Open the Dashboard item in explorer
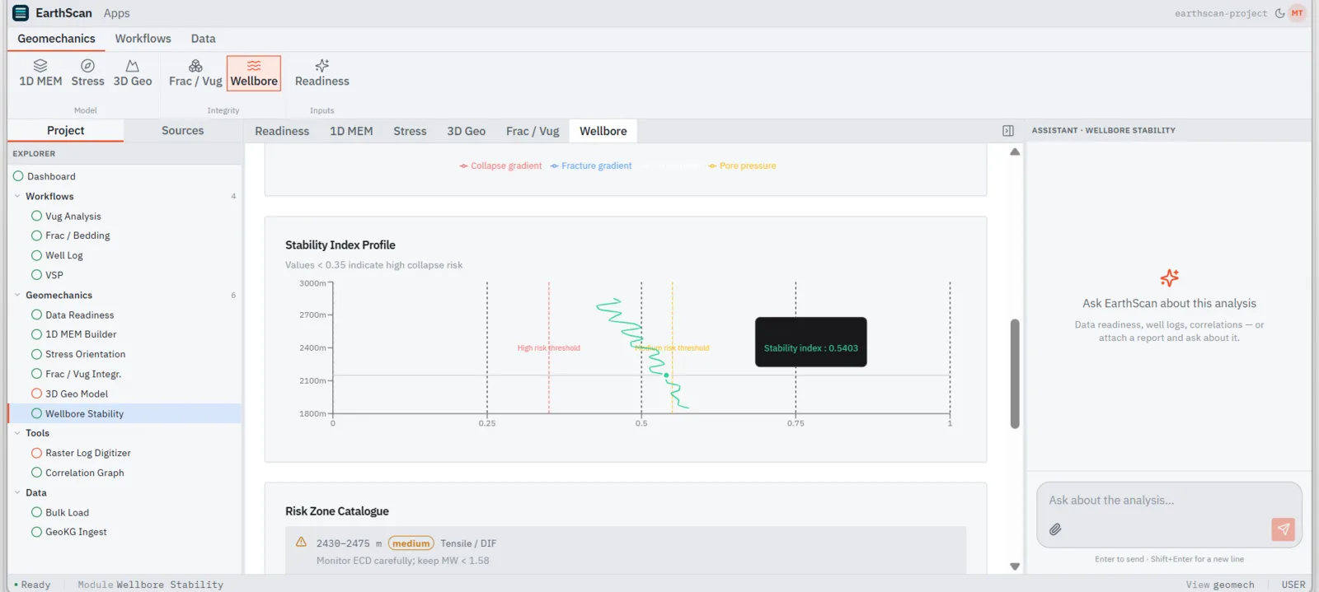This screenshot has width=1319, height=592. click(x=51, y=177)
